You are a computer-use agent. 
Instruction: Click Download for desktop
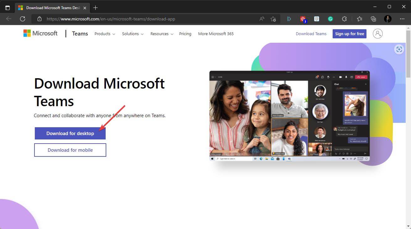point(70,134)
